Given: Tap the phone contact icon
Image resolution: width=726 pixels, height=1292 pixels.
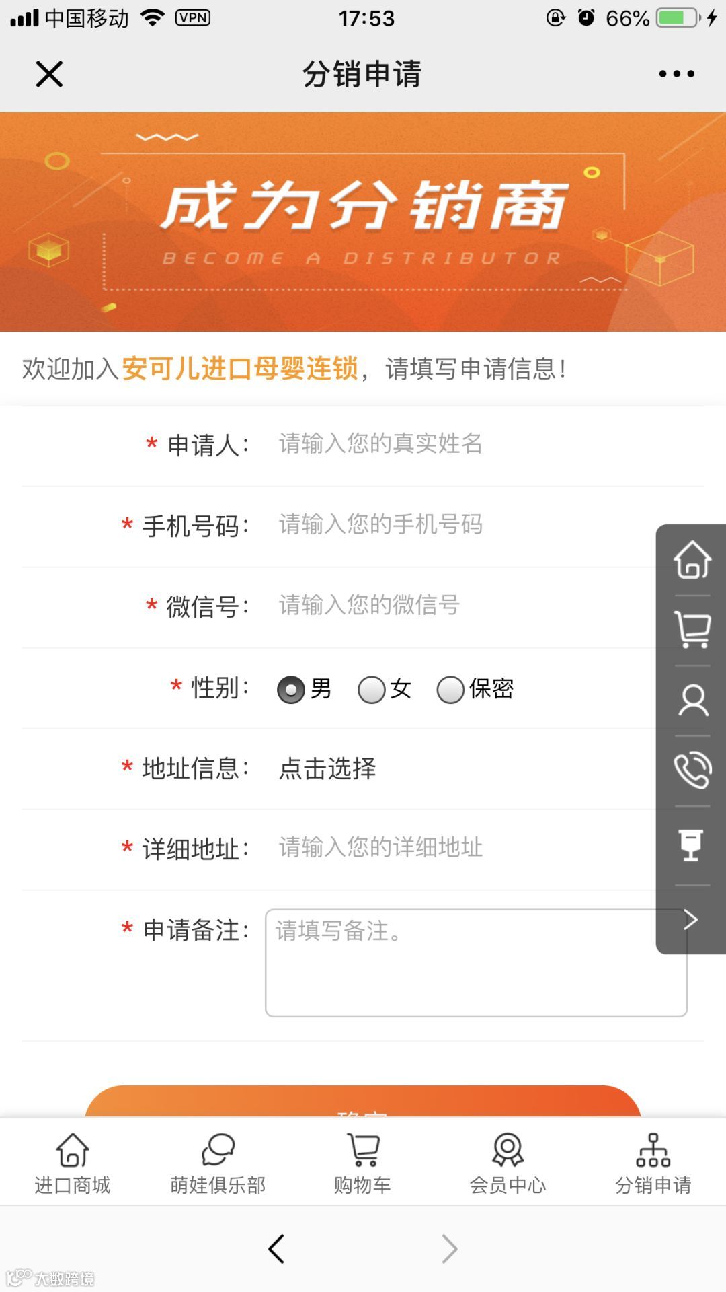Looking at the screenshot, I should coord(692,770).
